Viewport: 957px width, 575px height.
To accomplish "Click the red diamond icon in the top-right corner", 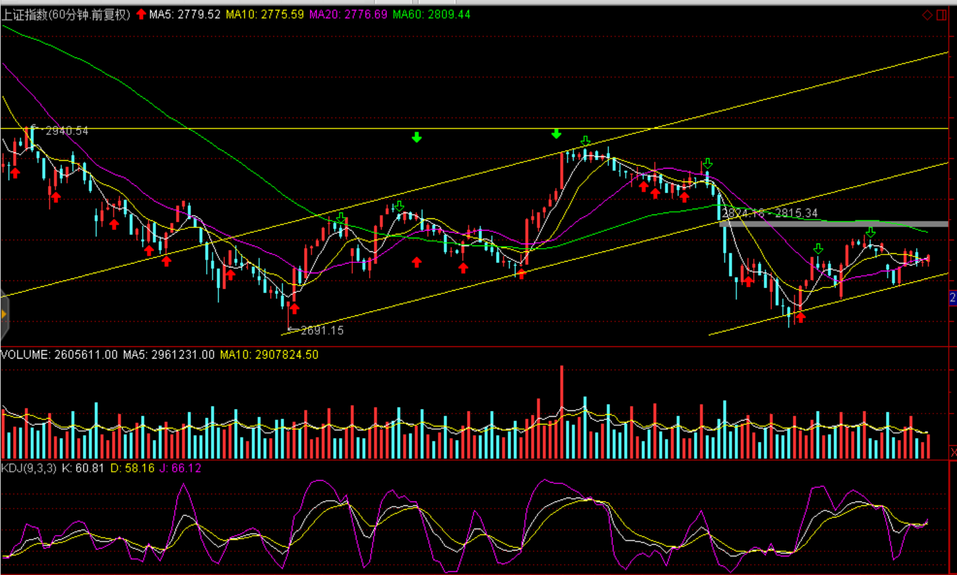I will tap(927, 15).
